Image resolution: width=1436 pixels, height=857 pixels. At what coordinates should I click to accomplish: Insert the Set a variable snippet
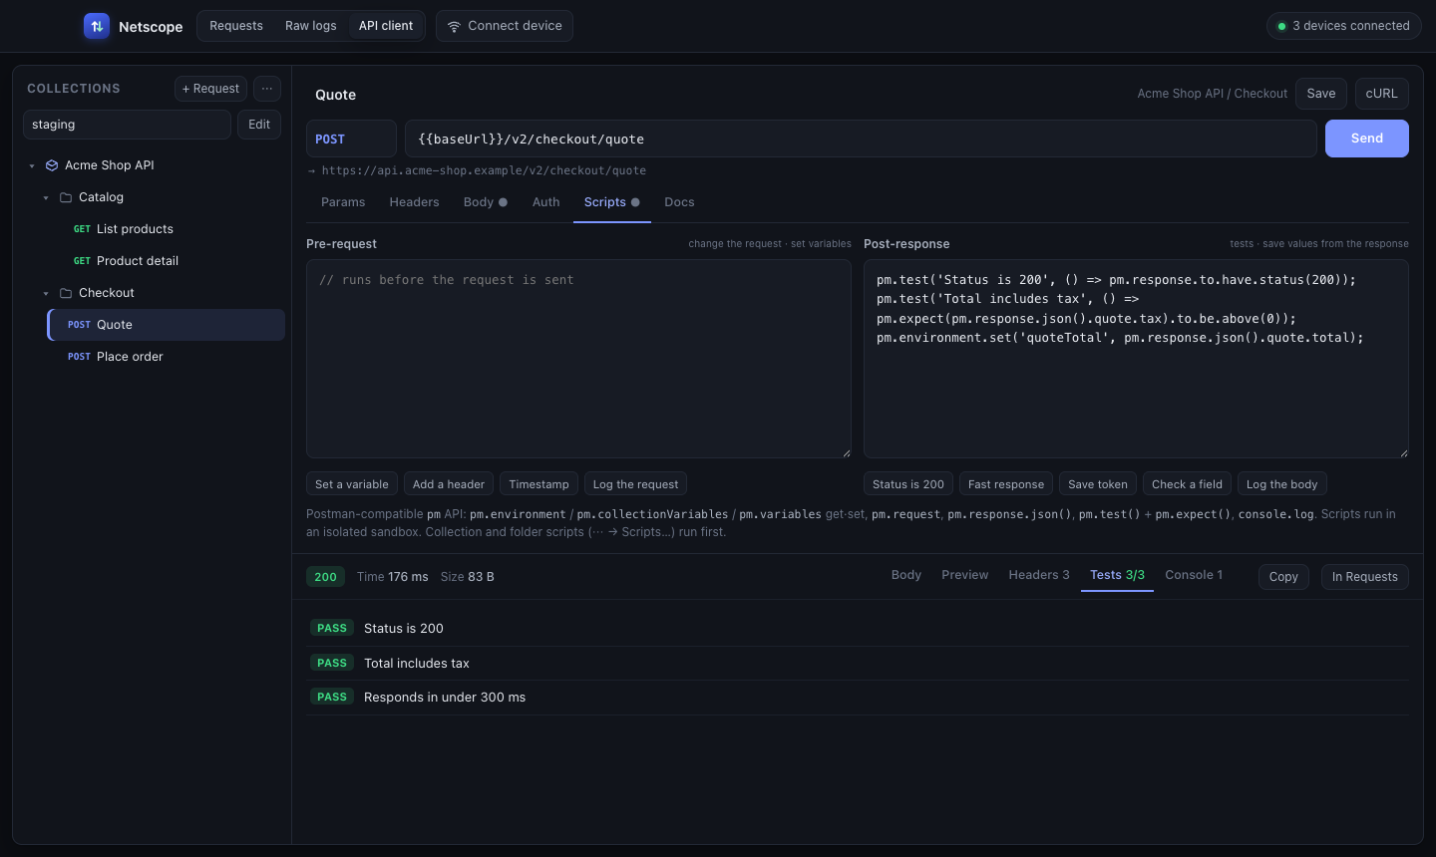352,484
